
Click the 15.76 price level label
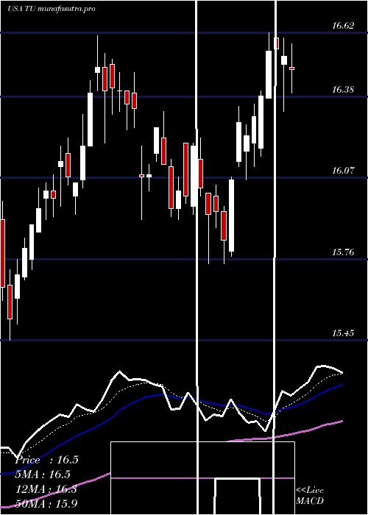click(x=343, y=252)
